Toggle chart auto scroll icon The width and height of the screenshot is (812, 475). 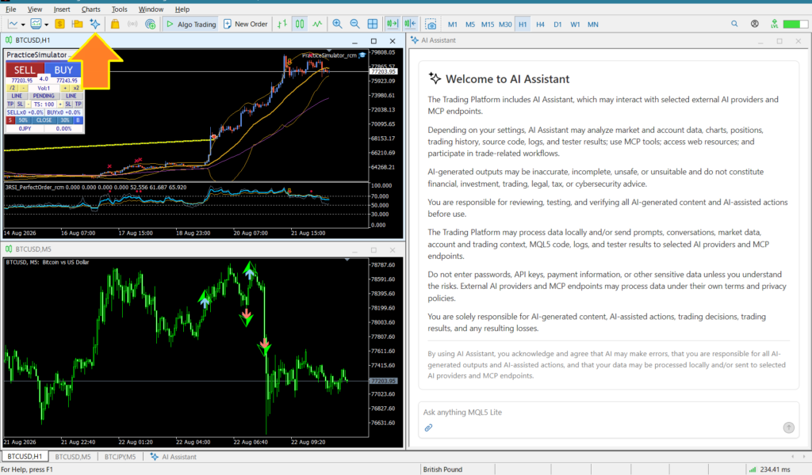point(392,24)
